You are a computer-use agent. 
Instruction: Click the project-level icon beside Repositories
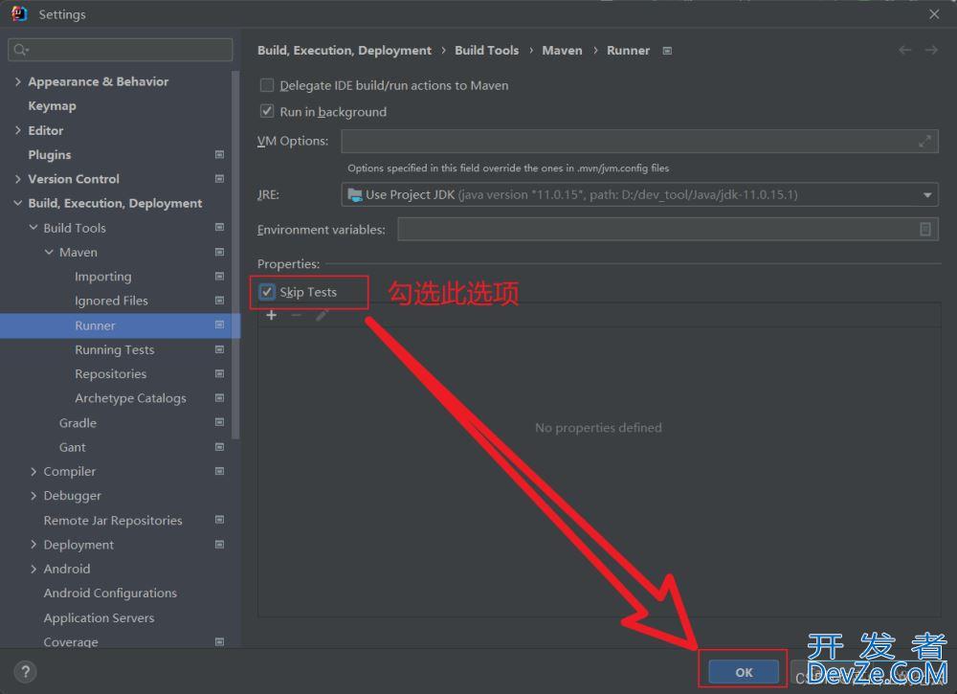click(220, 373)
